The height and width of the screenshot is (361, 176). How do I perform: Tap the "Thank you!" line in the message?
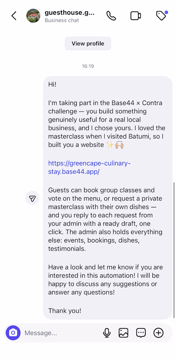tap(65, 311)
